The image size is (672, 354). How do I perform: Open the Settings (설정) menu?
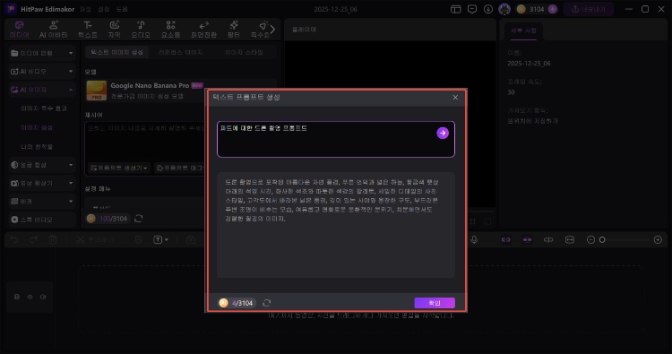pyautogui.click(x=103, y=9)
